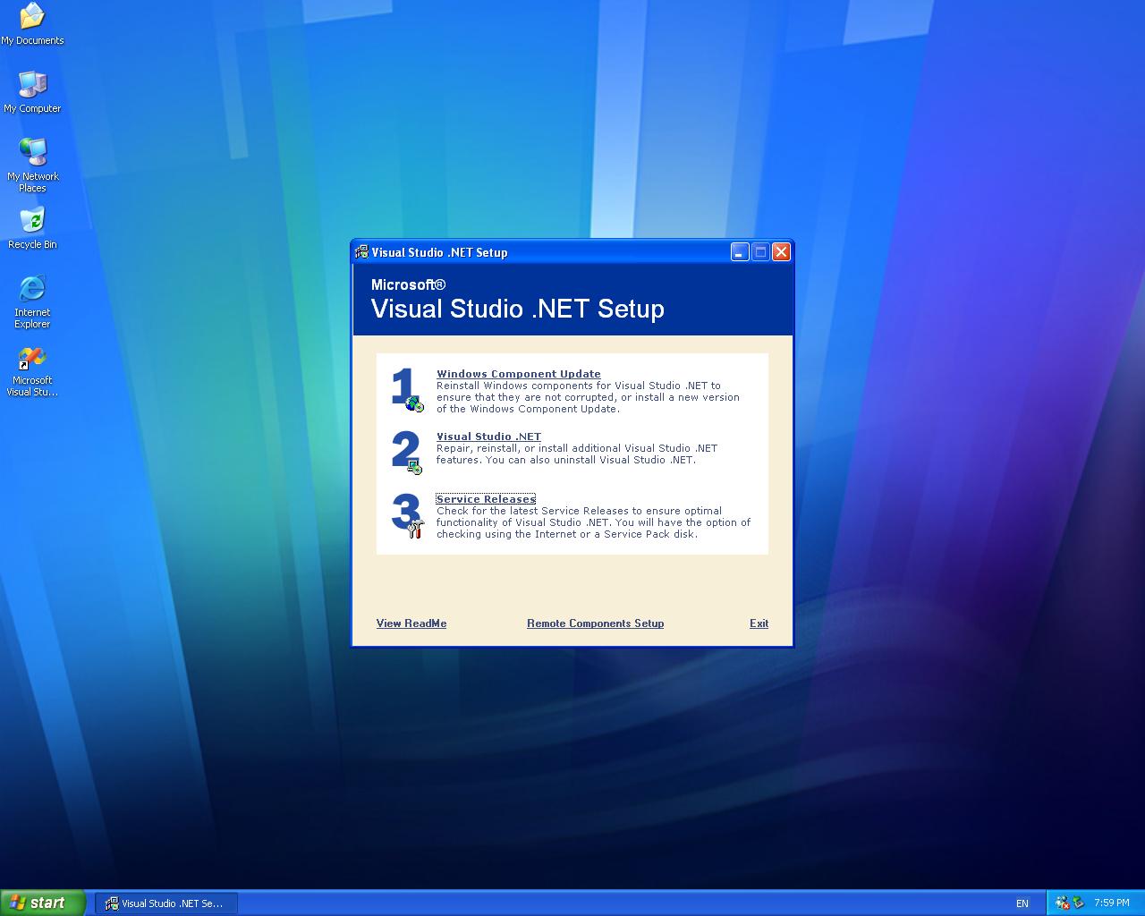Click the Windows Messenger tray icon

[x=1063, y=903]
